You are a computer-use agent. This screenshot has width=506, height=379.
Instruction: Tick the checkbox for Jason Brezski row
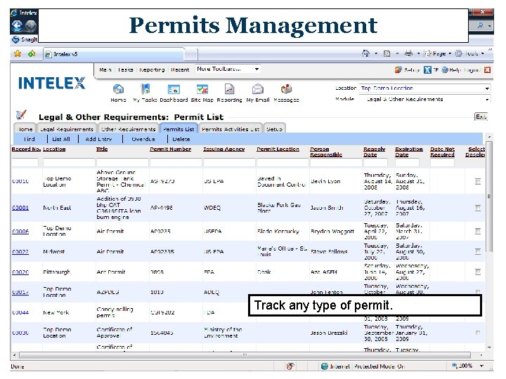tap(478, 333)
